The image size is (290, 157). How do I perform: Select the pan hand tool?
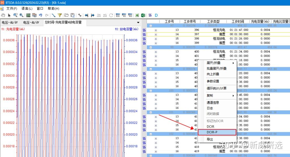tap(3, 15)
